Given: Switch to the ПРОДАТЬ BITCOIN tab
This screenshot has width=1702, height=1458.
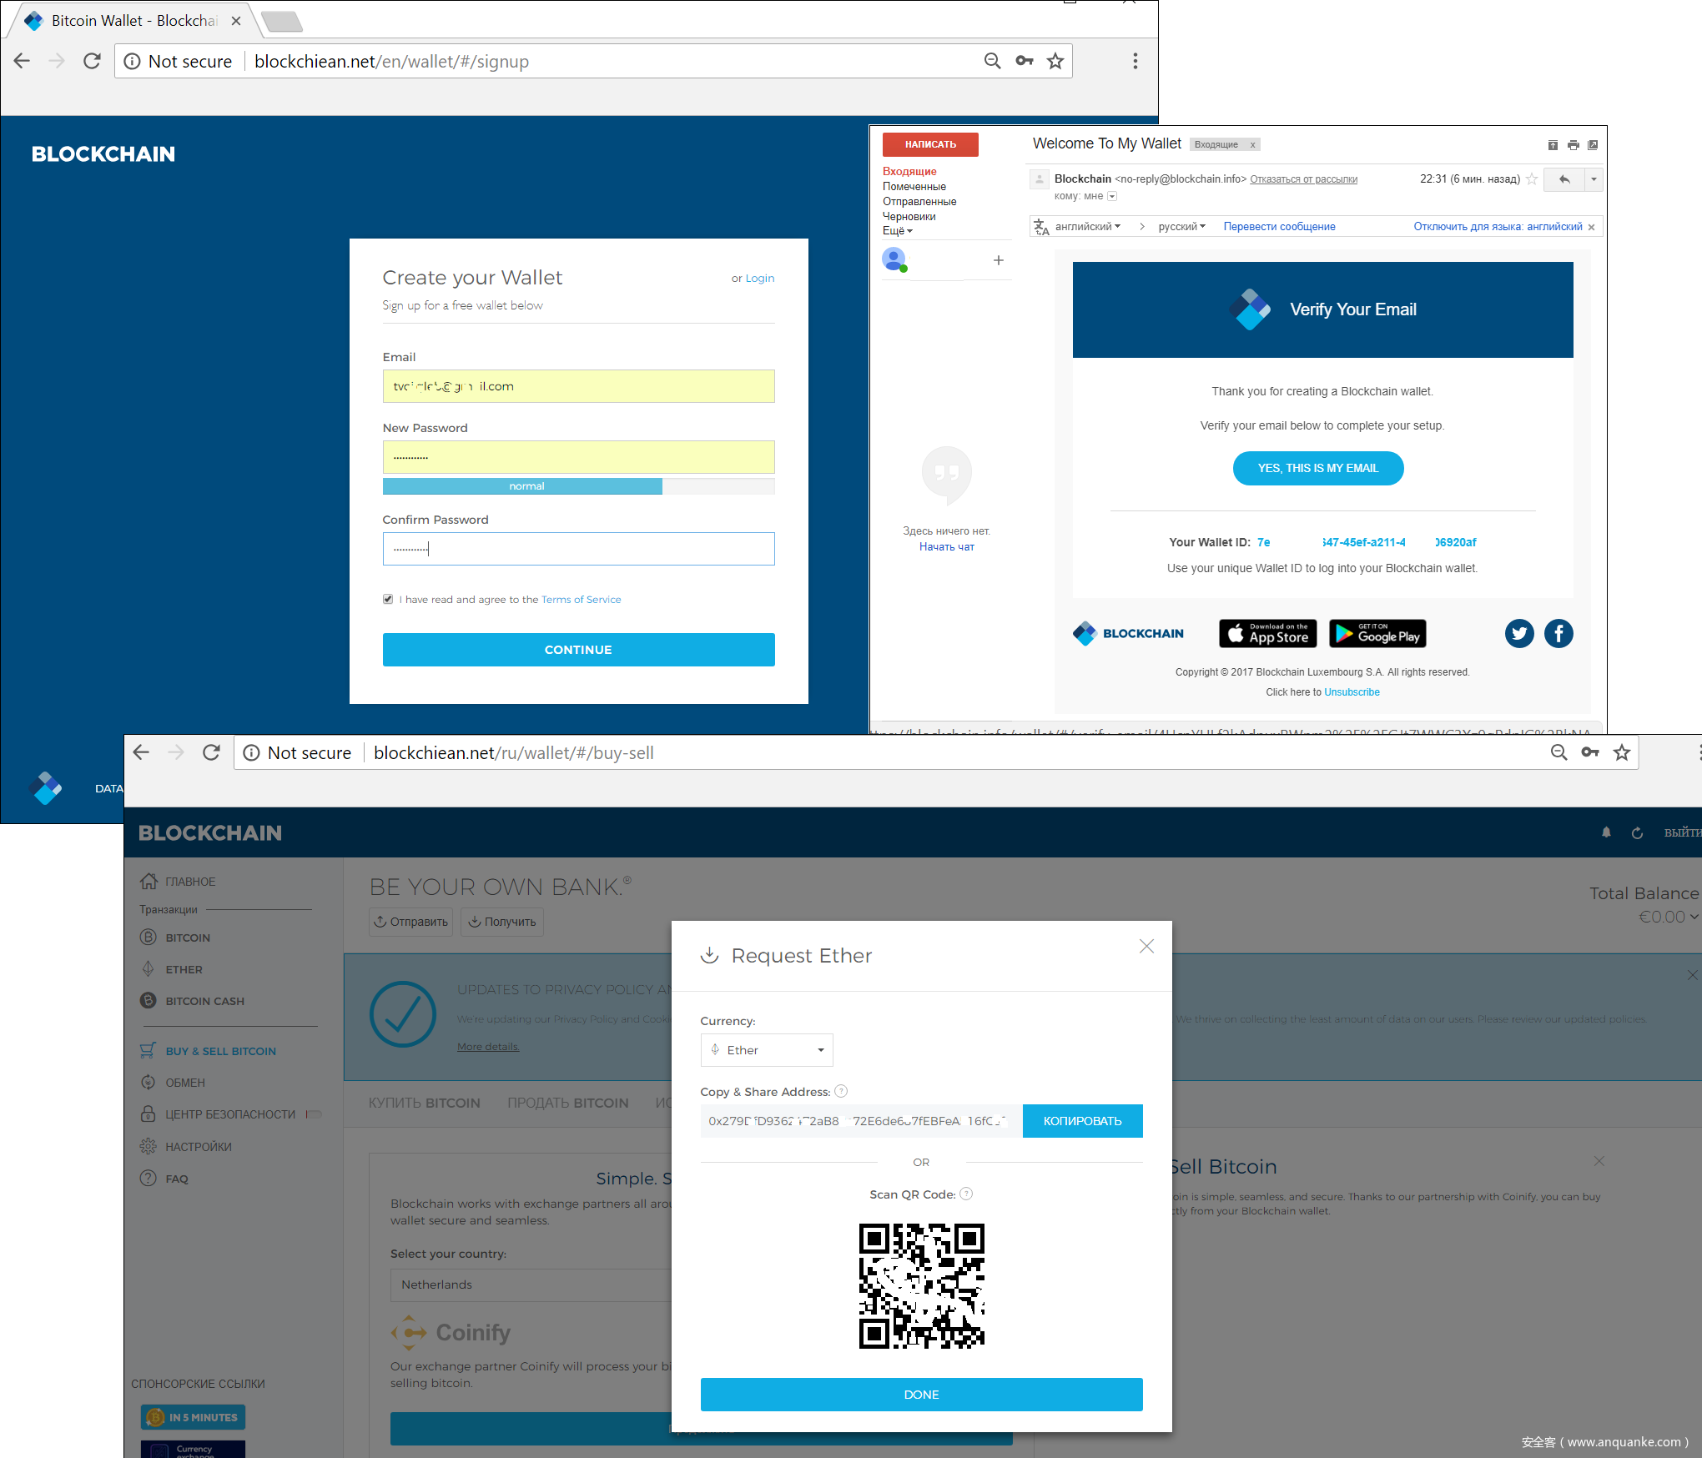Looking at the screenshot, I should pyautogui.click(x=567, y=1103).
